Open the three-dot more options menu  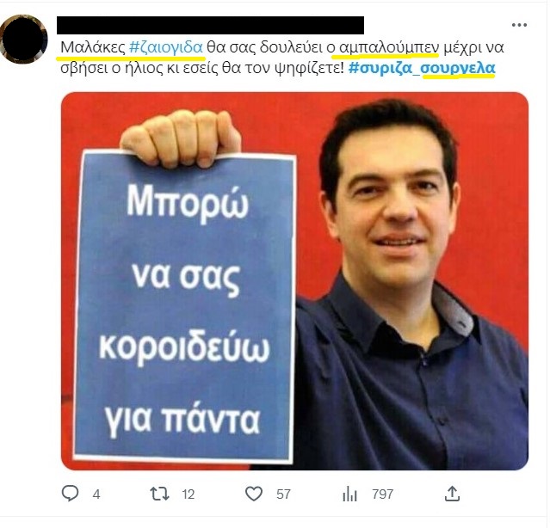[519, 25]
